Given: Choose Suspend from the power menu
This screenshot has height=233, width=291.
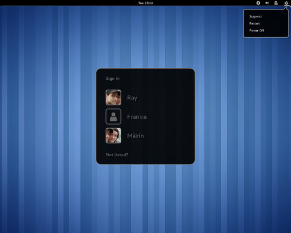Looking at the screenshot, I should [255, 16].
